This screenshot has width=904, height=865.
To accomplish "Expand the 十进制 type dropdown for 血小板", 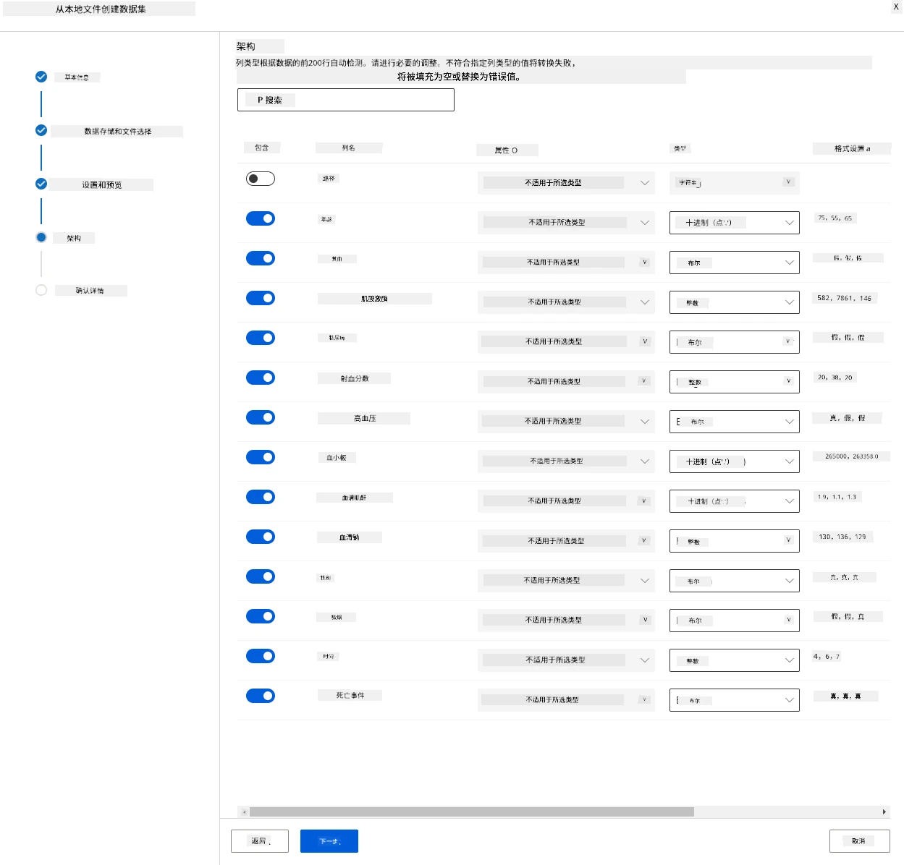I will pyautogui.click(x=735, y=461).
